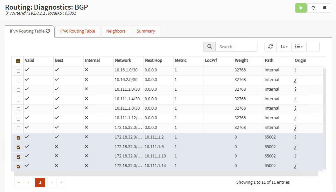Switch to the IPv6 Routing Table tab
Image resolution: width=336 pixels, height=192 pixels.
coord(78,31)
